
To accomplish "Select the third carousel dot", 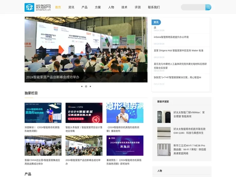I will coord(90,87).
